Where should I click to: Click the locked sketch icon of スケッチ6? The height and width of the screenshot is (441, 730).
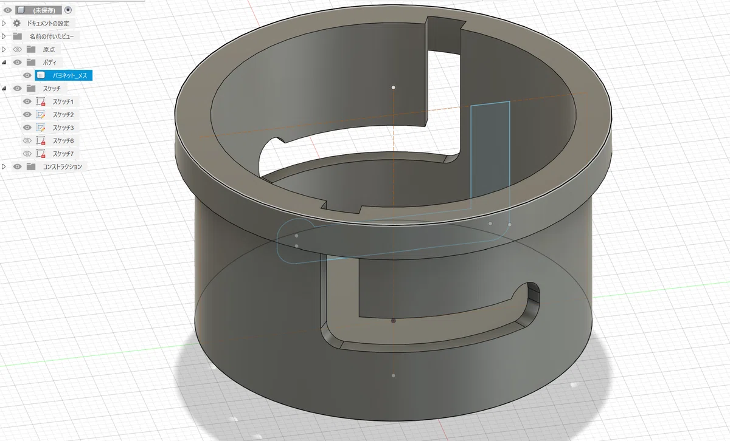[x=41, y=140]
